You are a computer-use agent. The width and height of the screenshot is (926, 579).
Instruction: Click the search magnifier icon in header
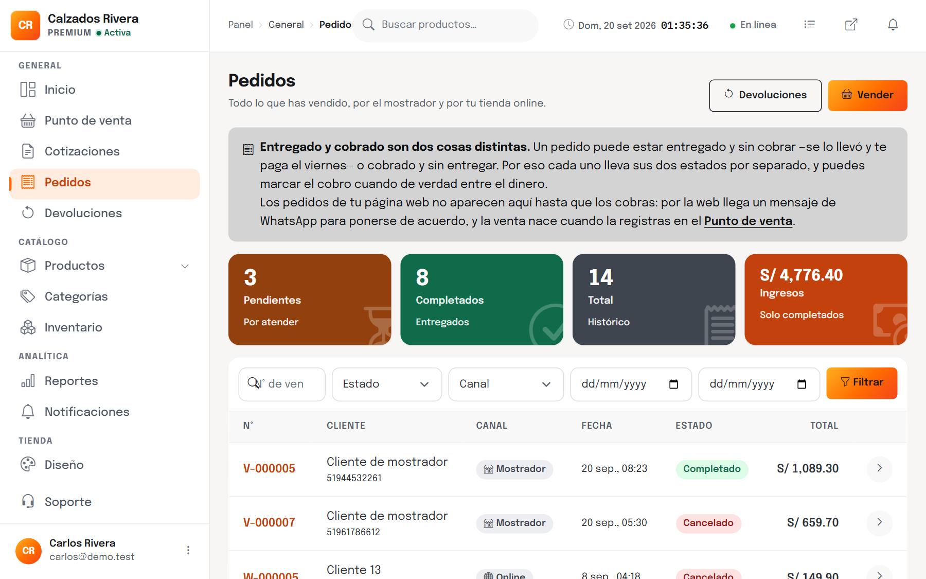click(368, 24)
